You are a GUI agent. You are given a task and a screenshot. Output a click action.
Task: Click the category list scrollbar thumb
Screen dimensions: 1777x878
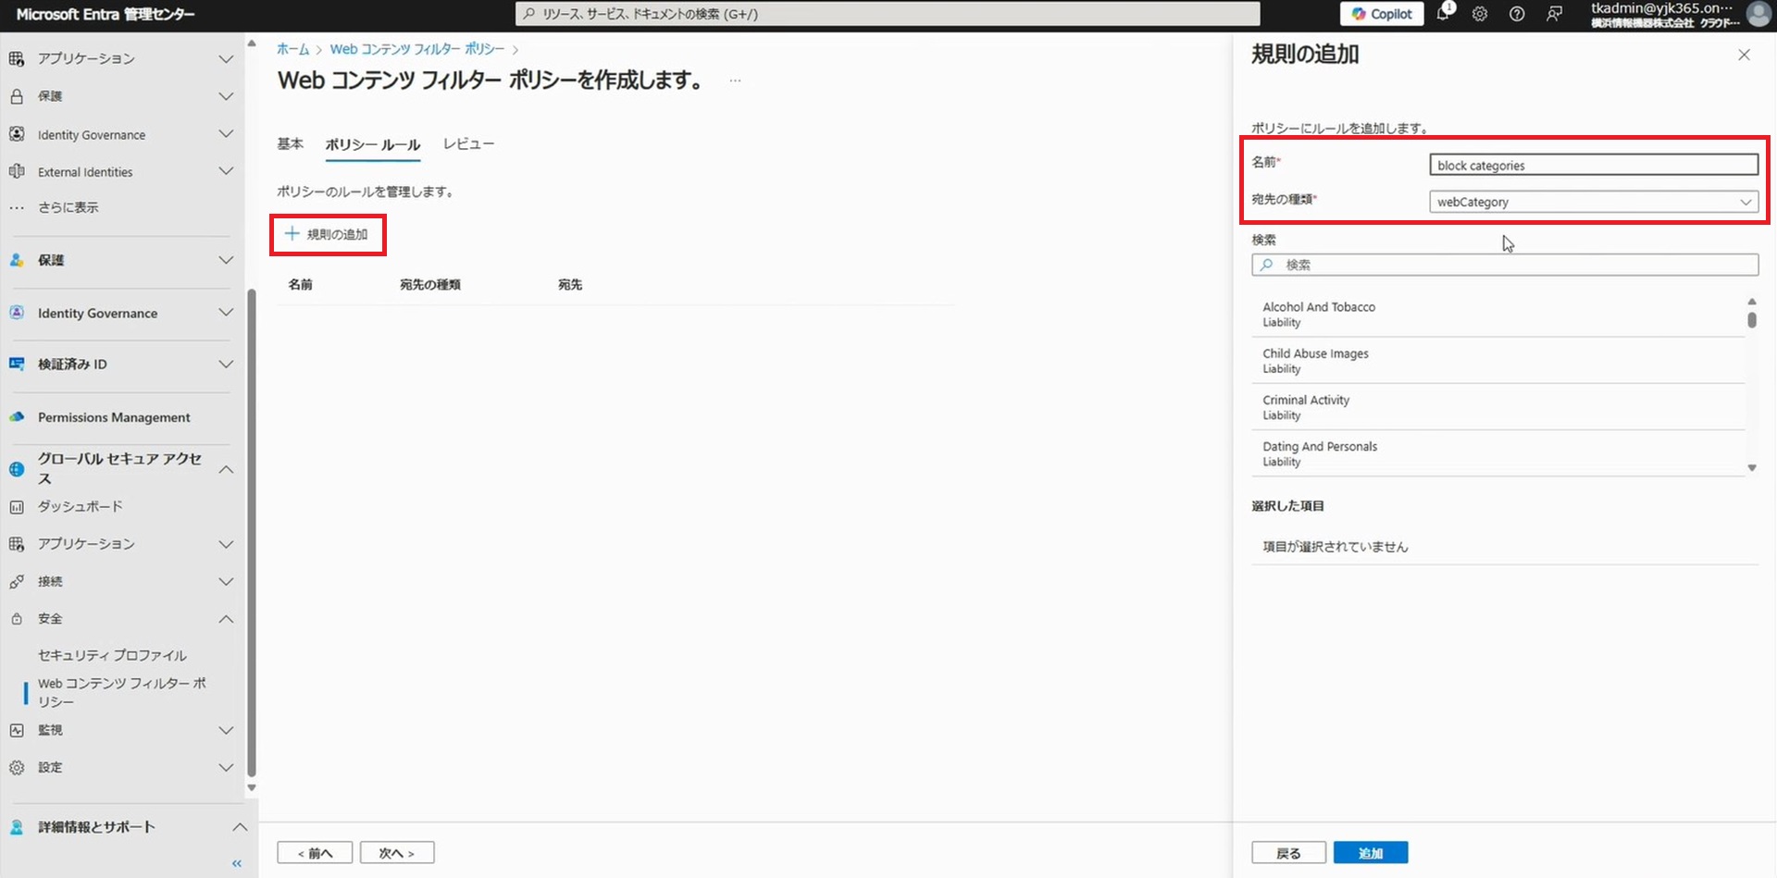1752,320
